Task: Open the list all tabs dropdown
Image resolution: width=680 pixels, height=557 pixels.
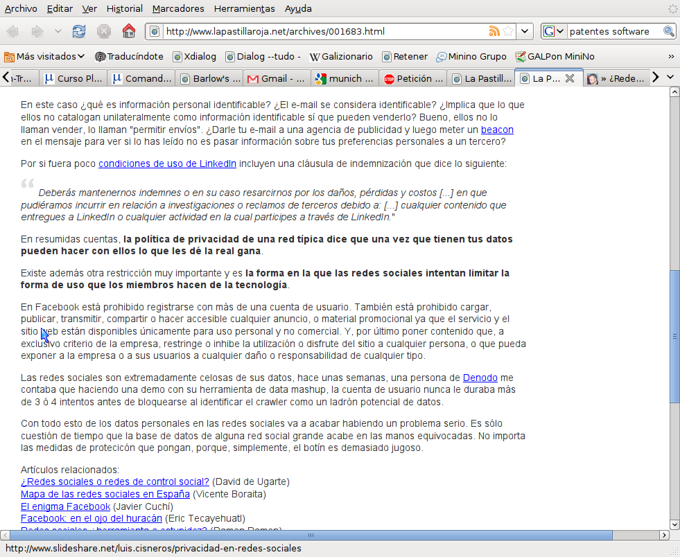Action: [670, 77]
